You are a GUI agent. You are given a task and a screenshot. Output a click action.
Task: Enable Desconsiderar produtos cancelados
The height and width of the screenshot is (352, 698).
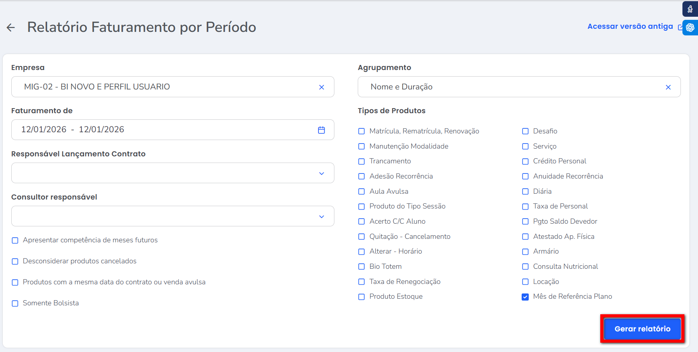[15, 261]
